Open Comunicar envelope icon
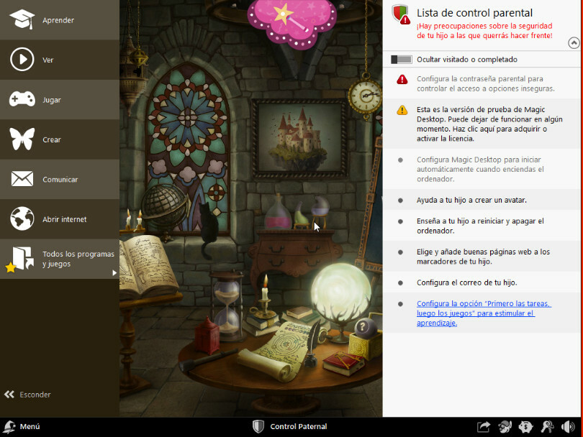Screen dimensions: 583x437 (x=22, y=179)
